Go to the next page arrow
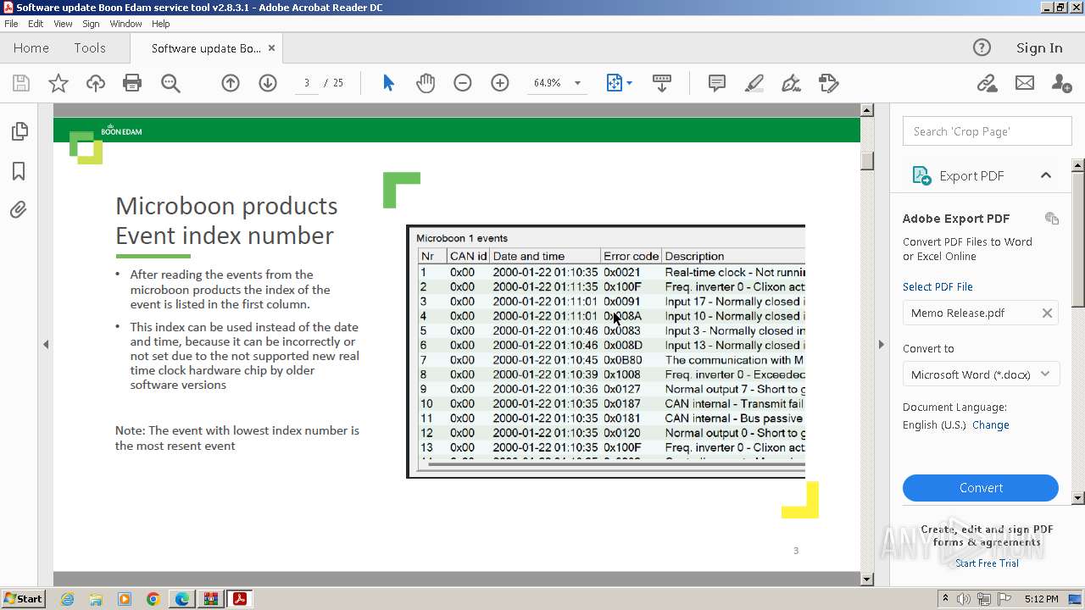 click(x=268, y=83)
